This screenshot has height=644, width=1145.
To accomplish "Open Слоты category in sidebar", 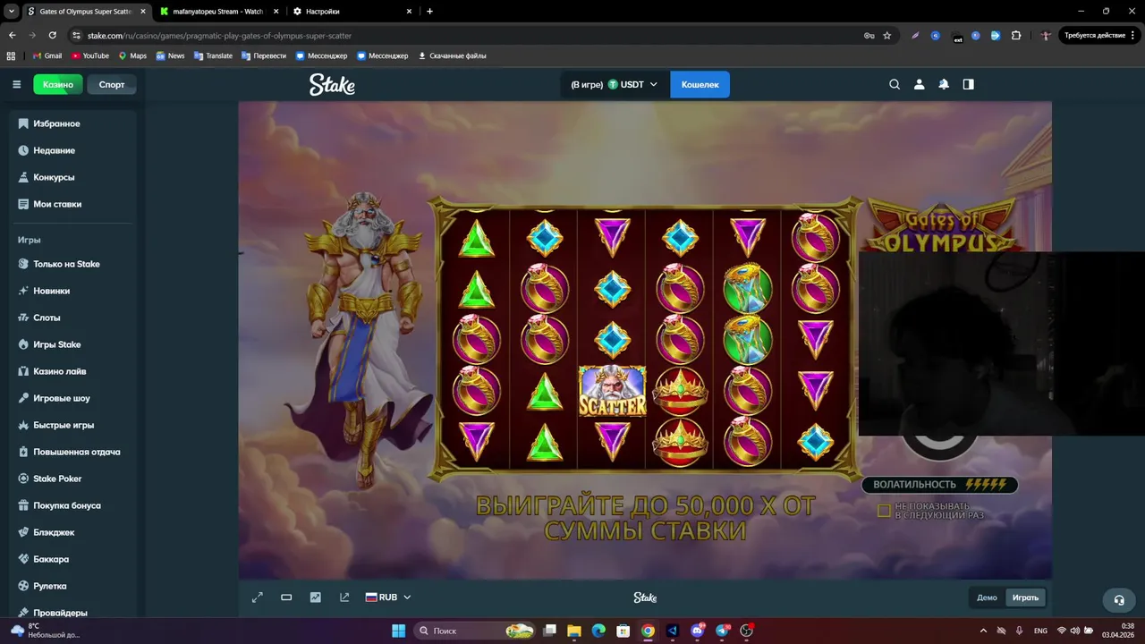I will 73,318.
